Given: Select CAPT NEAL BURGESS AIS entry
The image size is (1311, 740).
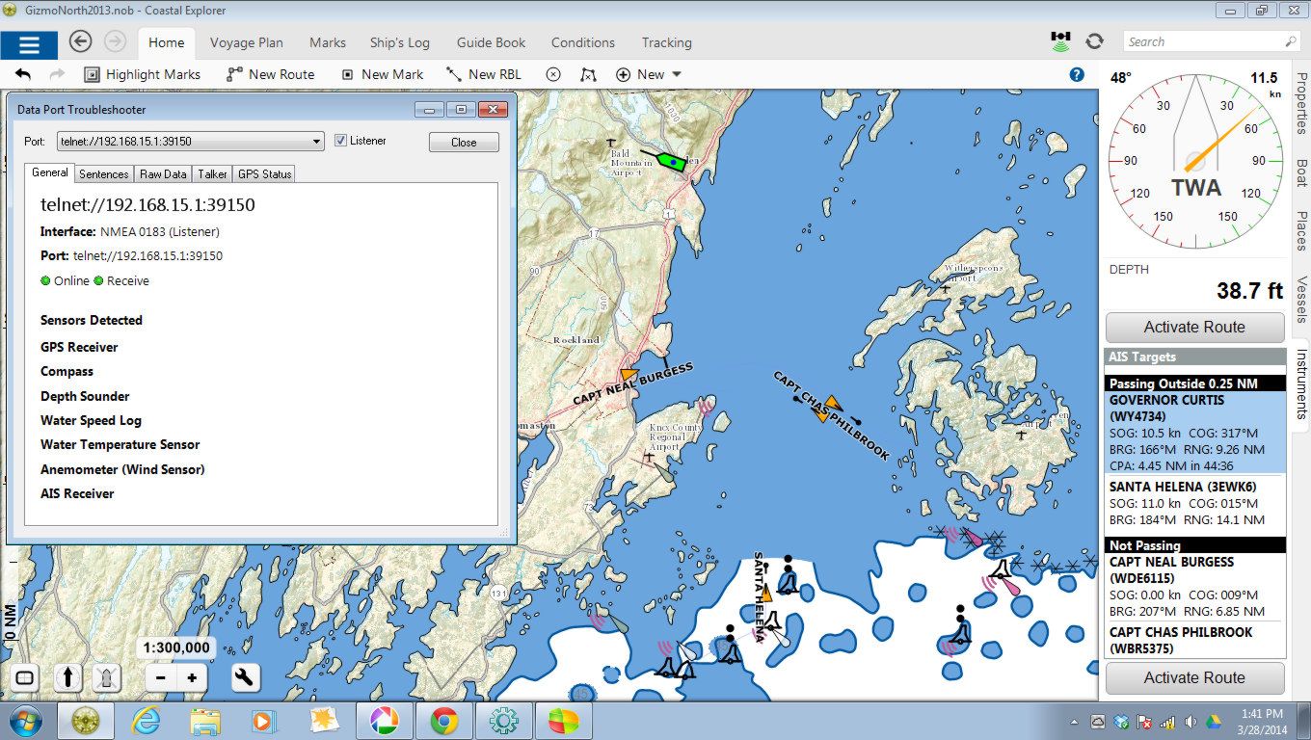Looking at the screenshot, I should click(x=1195, y=586).
